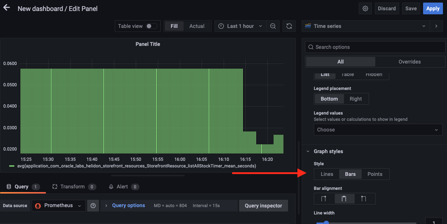Click the green legend series color marker
Screen dimensions: 447x224
pos(12,166)
